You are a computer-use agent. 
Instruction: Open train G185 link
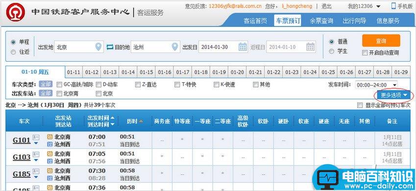click(x=22, y=174)
